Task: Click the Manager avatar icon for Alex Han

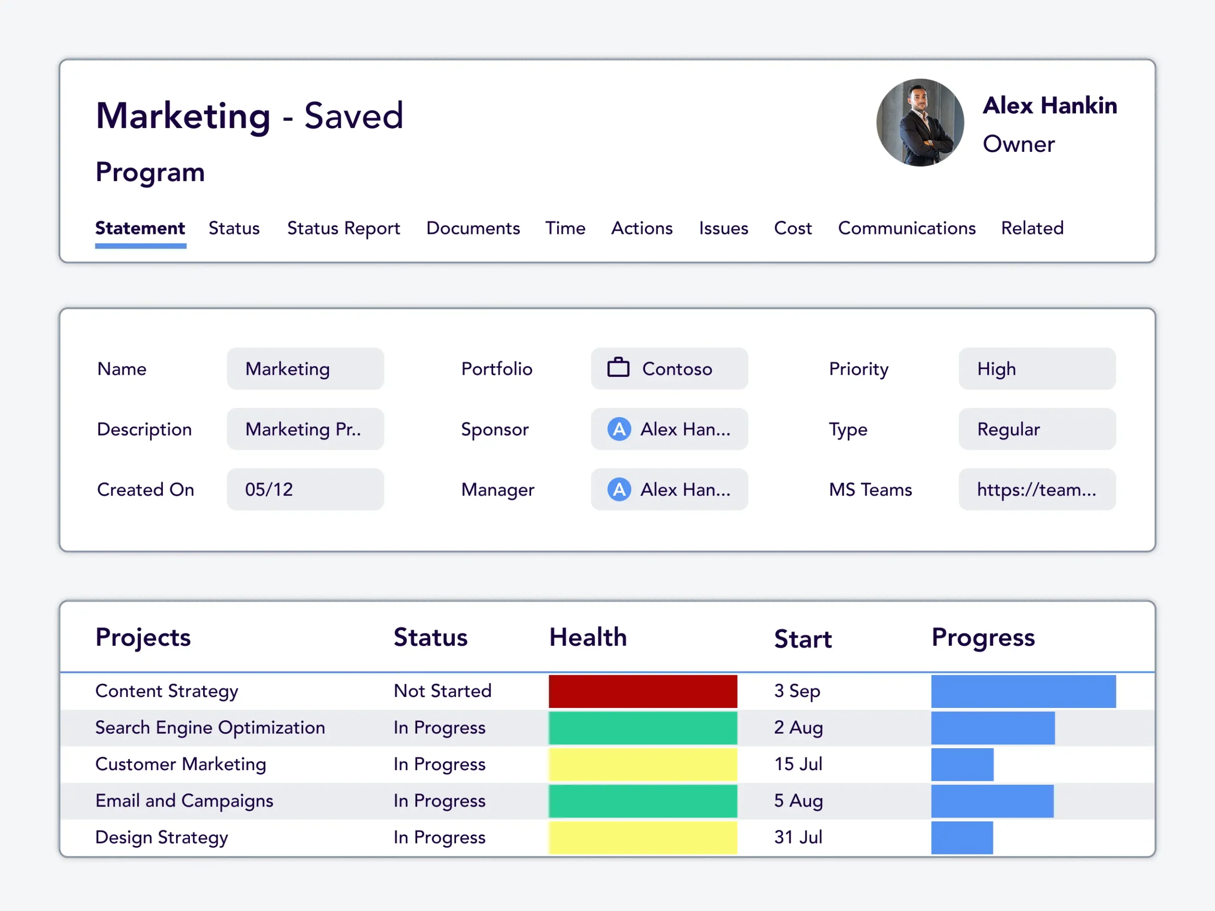Action: (619, 489)
